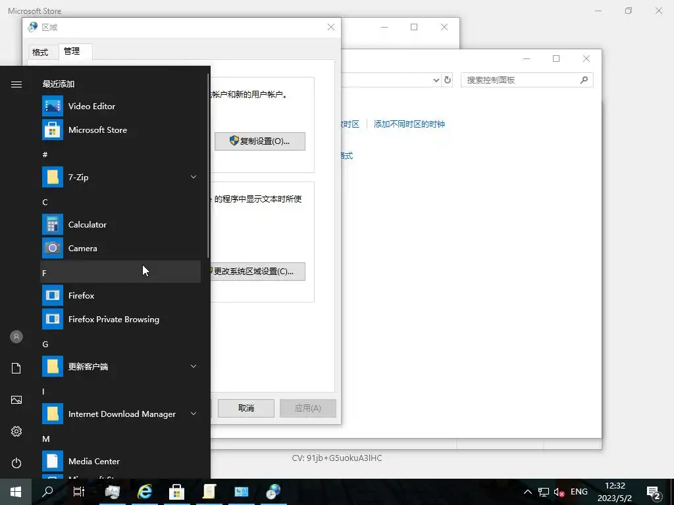This screenshot has width=674, height=505.
Task: Switch to Control Panel taskbar icon
Action: [x=241, y=492]
